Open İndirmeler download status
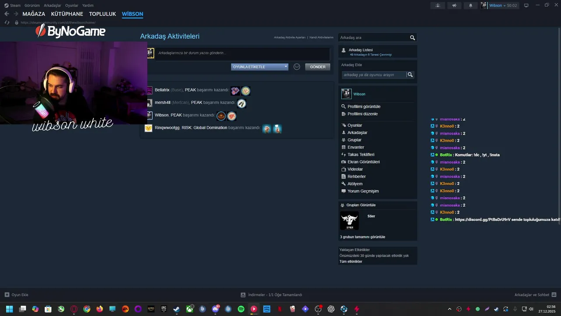Viewport: 561px width, 316px height. click(272, 295)
